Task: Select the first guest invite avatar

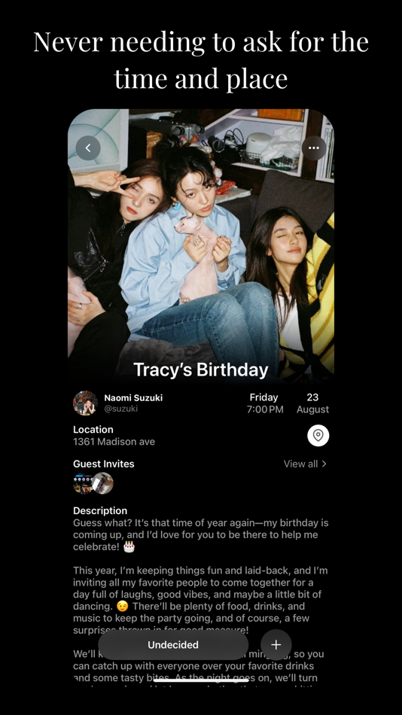Action: [82, 483]
